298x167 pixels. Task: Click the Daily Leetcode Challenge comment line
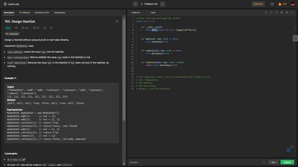point(158,19)
